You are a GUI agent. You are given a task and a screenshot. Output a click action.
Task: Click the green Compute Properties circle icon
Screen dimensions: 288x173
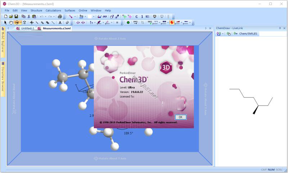click(128, 23)
